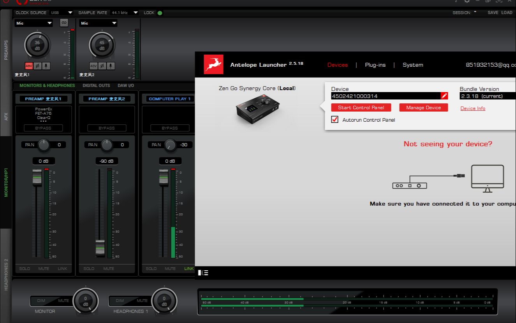Select PREAMP 麦克风2 channel header
This screenshot has height=323, width=516.
tap(107, 99)
